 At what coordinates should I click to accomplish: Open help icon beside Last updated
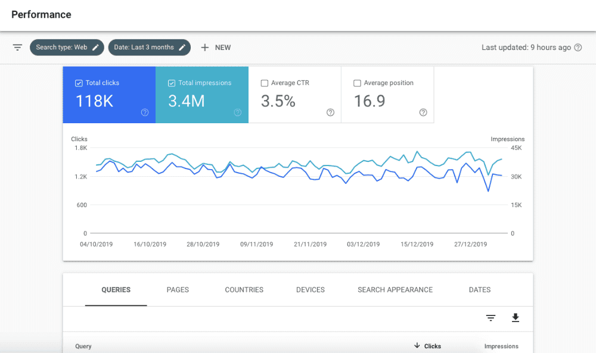coord(578,48)
